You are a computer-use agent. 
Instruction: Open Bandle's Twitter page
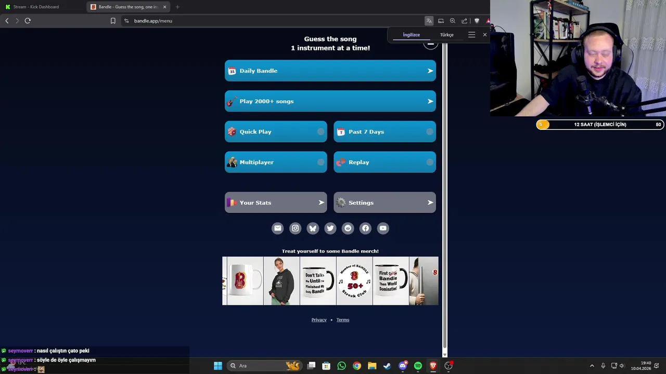(x=330, y=228)
